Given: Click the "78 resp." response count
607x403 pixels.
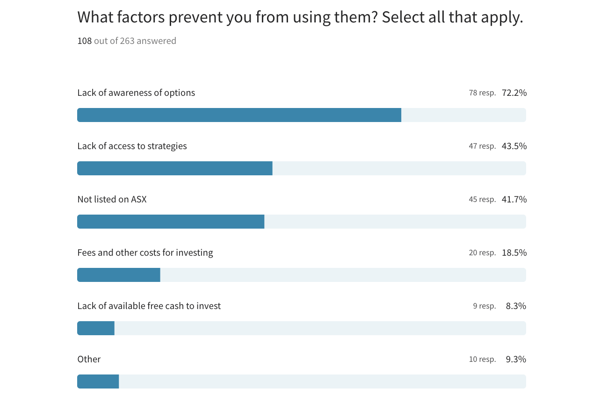Looking at the screenshot, I should click(482, 93).
